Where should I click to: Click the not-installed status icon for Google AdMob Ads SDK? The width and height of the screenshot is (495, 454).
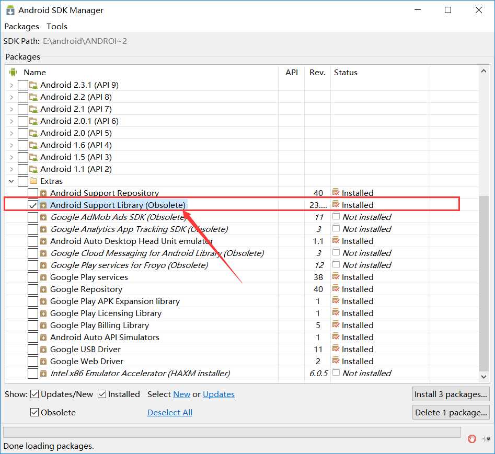[336, 216]
